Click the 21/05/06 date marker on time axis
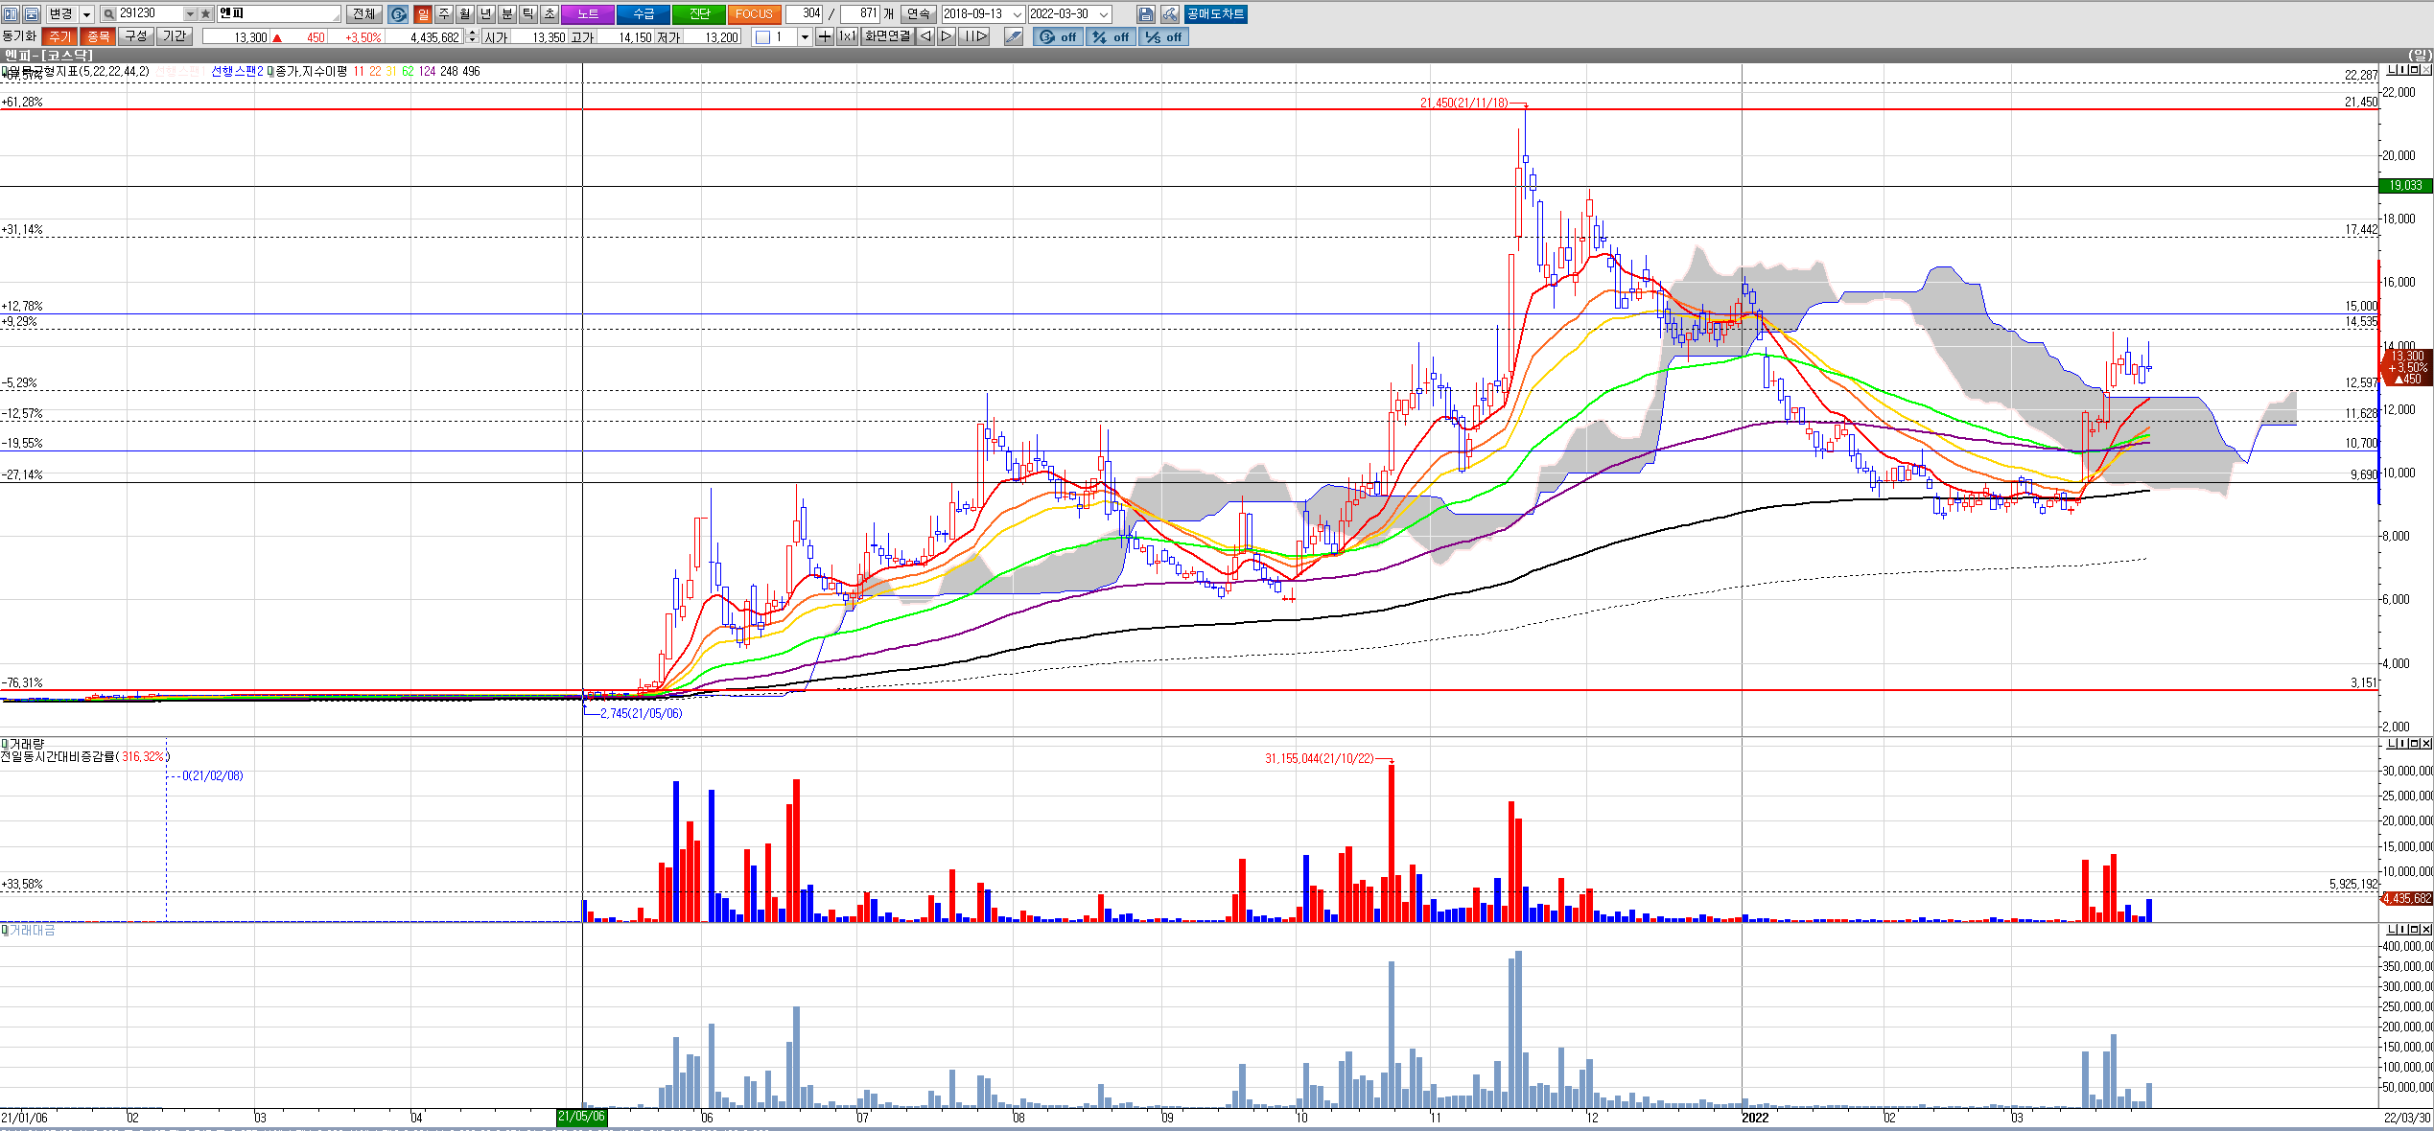Viewport: 2434px width, 1131px height. (581, 1117)
